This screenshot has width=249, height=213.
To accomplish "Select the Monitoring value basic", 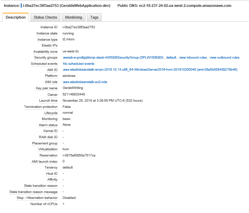I will click(66, 119).
